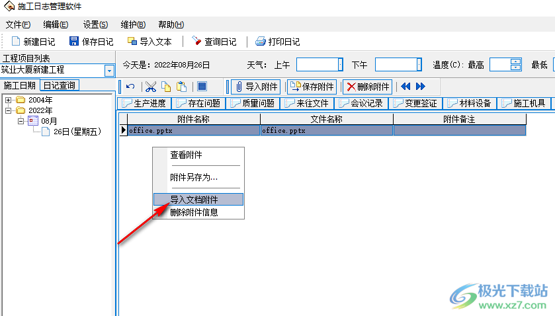The image size is (555, 316).
Task: Click the undo arrow icon
Action: (x=130, y=87)
